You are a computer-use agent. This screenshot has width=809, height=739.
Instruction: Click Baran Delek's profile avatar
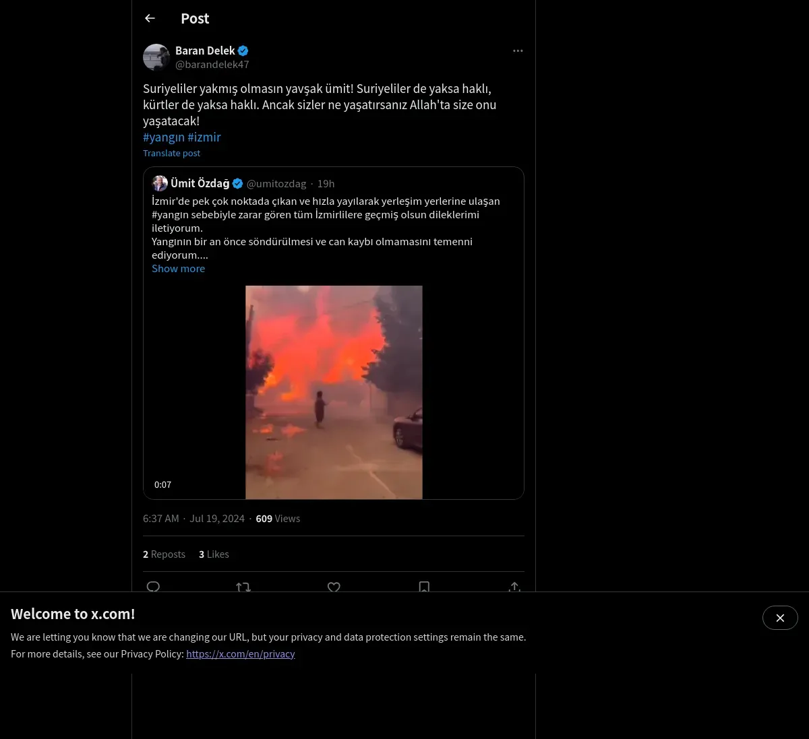pyautogui.click(x=156, y=57)
